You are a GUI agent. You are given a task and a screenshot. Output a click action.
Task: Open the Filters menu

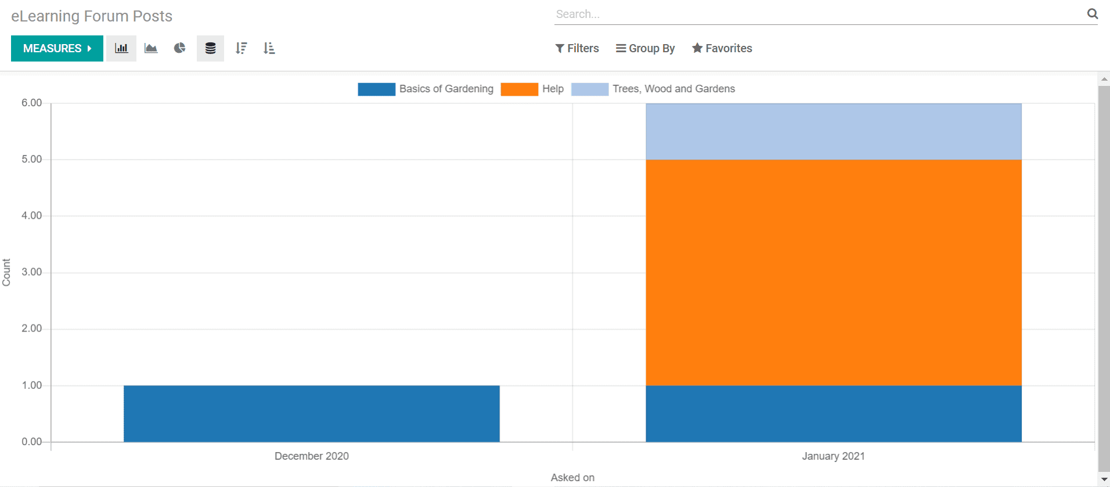point(577,48)
